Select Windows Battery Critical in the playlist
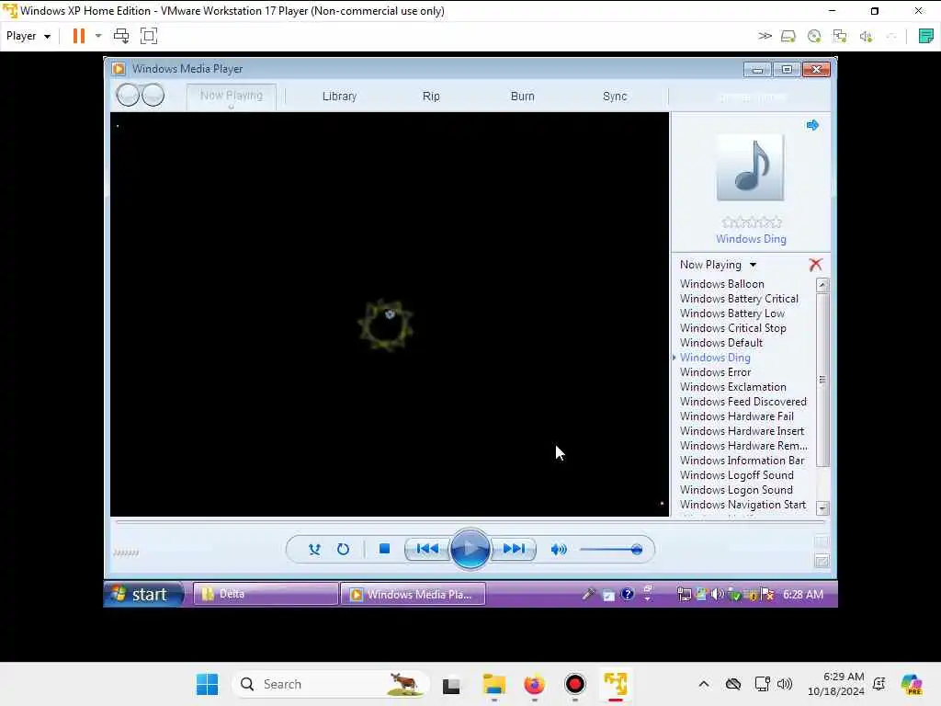 [739, 299]
